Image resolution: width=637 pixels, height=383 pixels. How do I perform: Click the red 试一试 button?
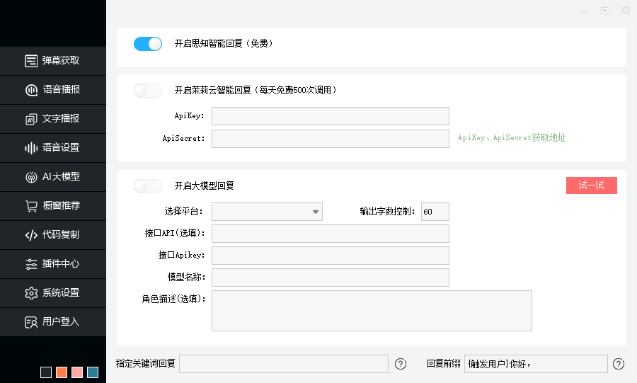591,185
